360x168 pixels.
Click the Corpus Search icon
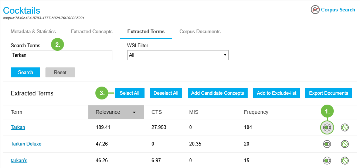315,10
